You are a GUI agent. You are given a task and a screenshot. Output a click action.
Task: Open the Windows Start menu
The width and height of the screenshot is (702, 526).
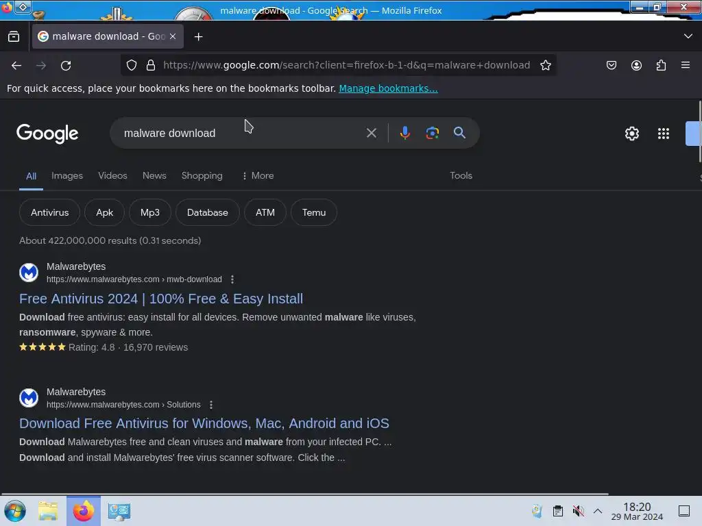(x=15, y=511)
